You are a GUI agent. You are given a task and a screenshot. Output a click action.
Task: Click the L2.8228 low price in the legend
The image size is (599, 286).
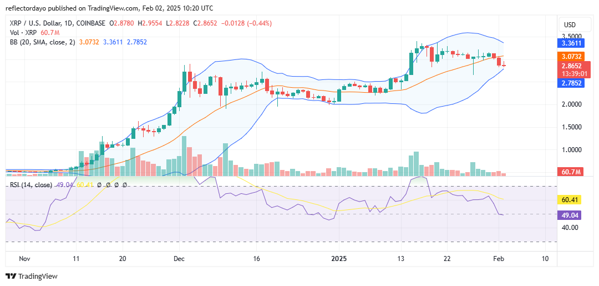177,23
